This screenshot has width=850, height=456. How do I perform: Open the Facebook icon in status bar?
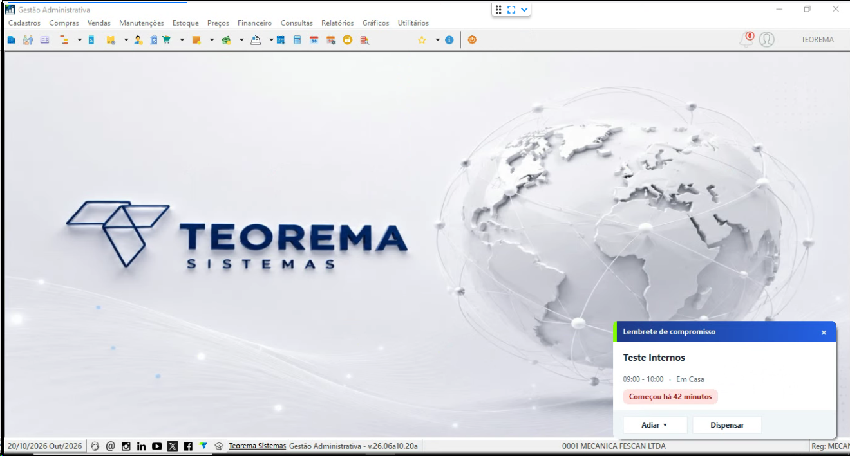coord(188,446)
